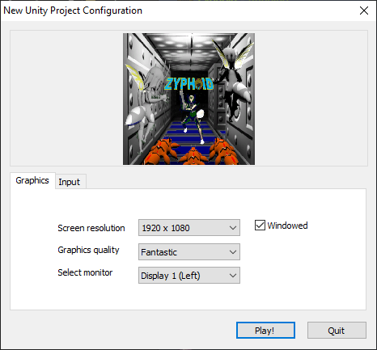Select the Graphics tab
This screenshot has height=350, width=377.
(32, 180)
